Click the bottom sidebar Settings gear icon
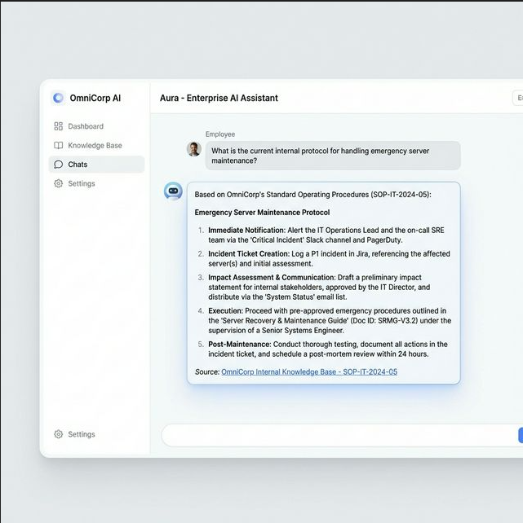Screen dimensions: 523x523 tap(59, 434)
